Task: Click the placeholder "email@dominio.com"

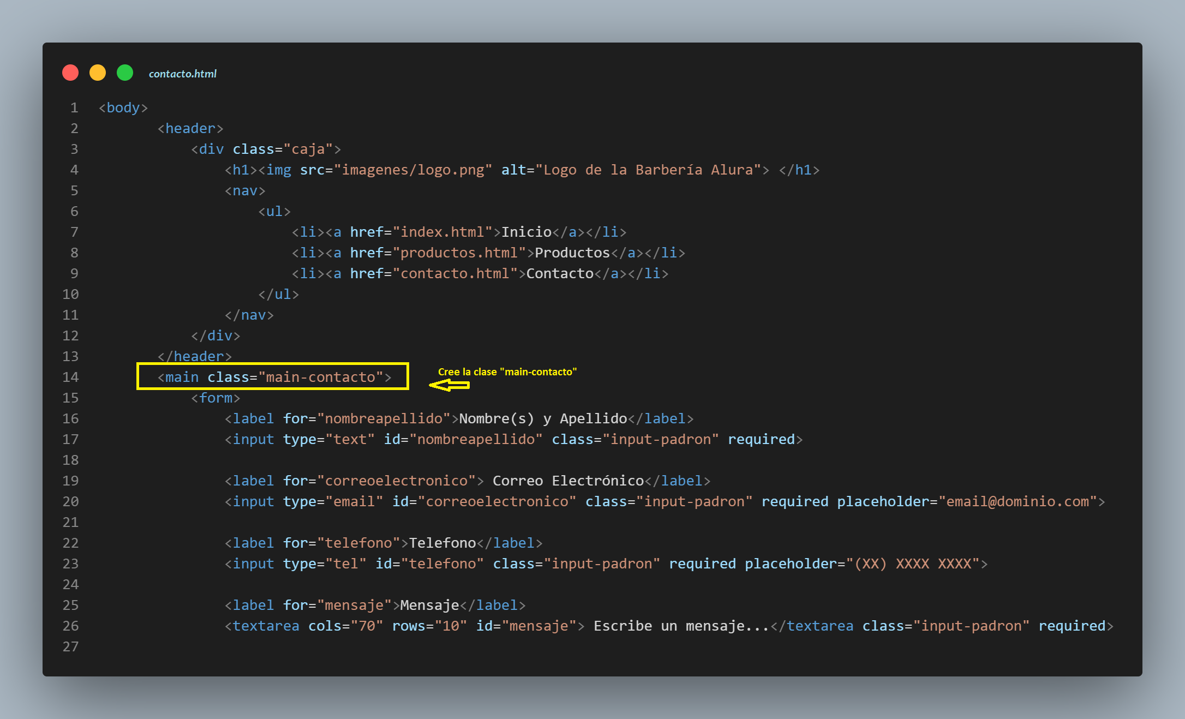Action: pyautogui.click(x=1018, y=501)
